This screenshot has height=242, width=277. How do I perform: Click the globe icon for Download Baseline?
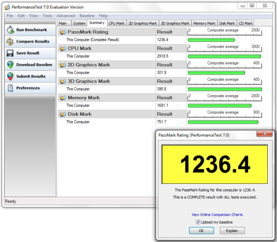point(10,65)
